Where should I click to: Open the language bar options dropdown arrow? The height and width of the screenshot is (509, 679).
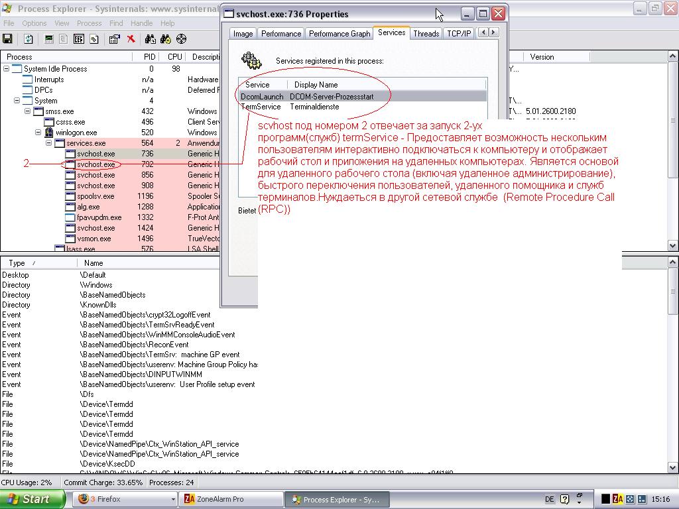click(x=580, y=502)
